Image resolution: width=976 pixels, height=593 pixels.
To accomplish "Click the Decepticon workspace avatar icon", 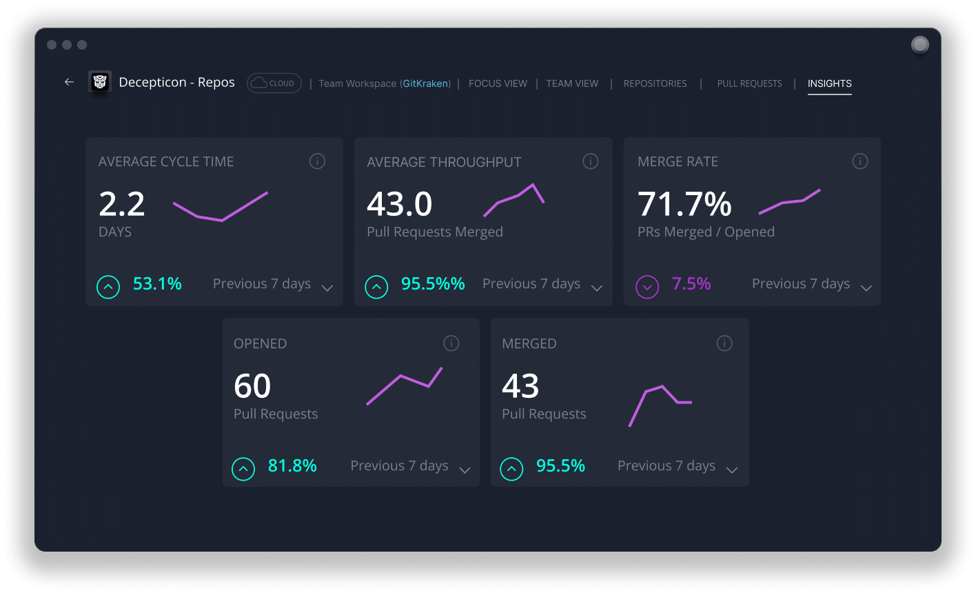I will point(99,82).
